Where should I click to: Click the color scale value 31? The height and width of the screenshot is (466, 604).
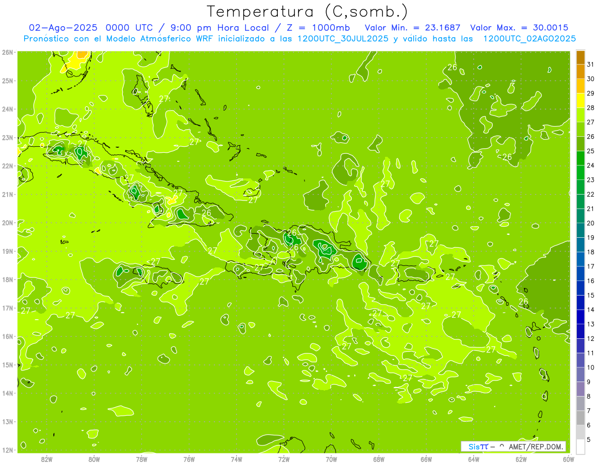point(591,64)
